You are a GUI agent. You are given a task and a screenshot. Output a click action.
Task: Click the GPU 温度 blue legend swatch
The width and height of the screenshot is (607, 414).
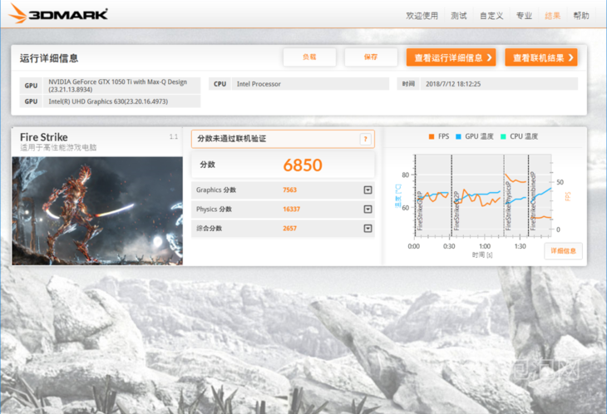click(458, 136)
